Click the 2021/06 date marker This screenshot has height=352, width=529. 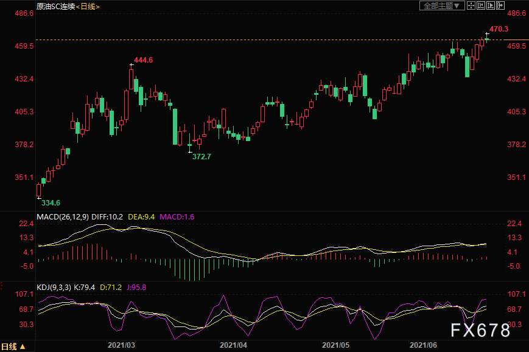(x=424, y=345)
